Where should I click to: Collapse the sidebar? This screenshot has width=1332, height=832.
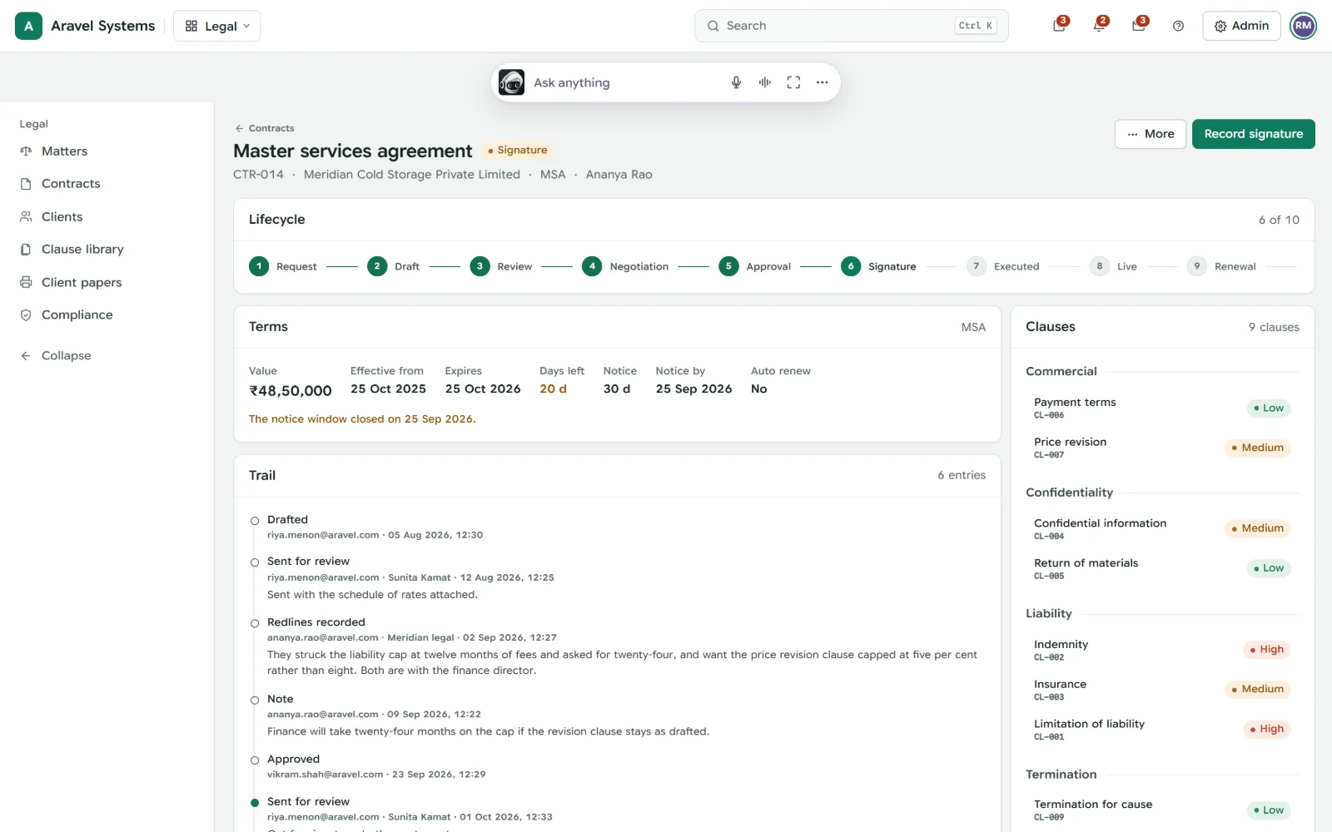107,356
